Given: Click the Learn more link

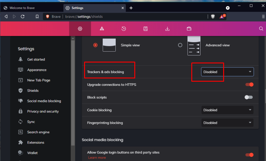Looking at the screenshot, I should click(97, 158).
